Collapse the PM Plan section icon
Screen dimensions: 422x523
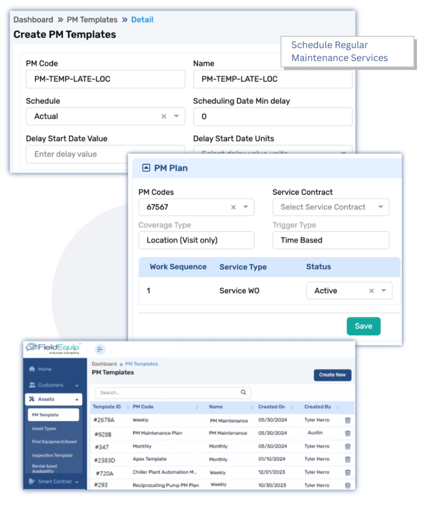[146, 168]
